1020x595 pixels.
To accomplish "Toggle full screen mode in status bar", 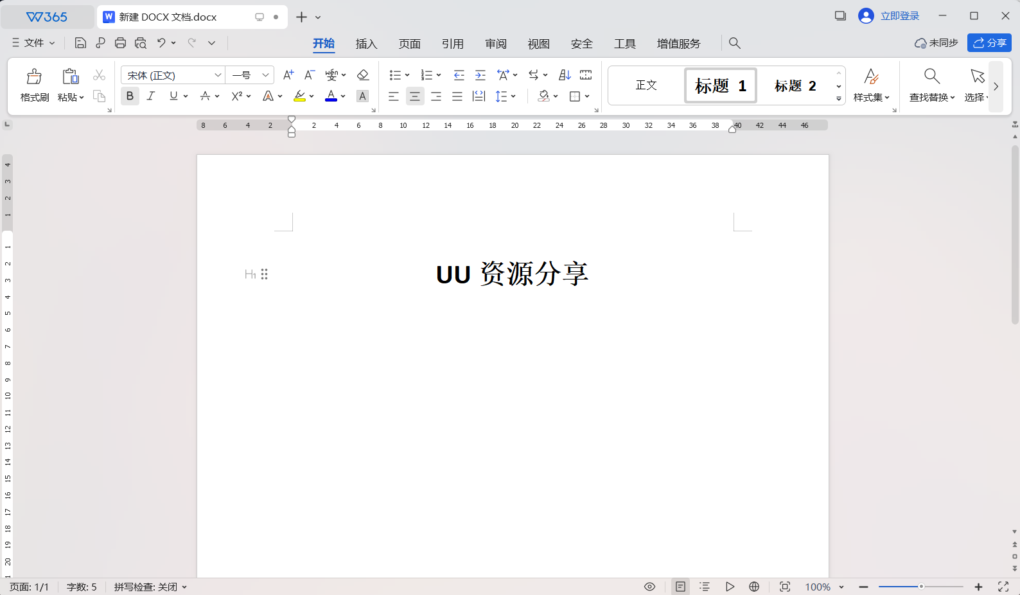I will 1003,587.
